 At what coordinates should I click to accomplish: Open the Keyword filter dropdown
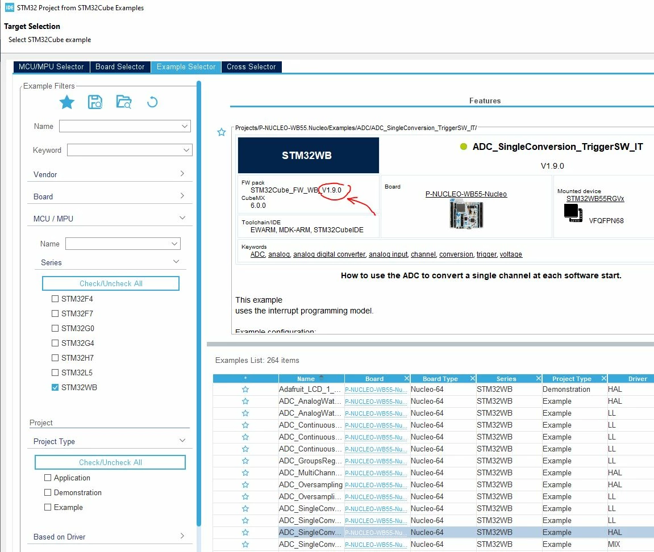point(186,150)
